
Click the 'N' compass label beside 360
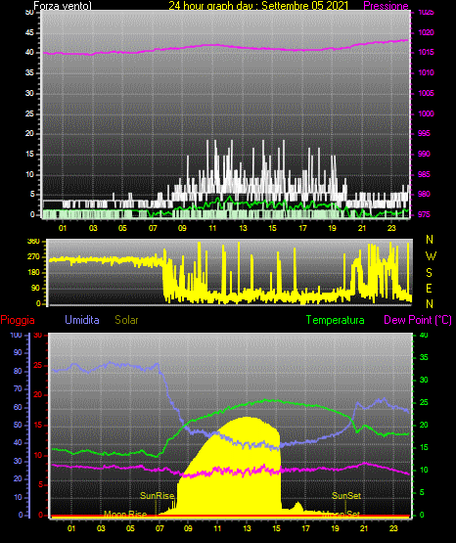point(430,240)
